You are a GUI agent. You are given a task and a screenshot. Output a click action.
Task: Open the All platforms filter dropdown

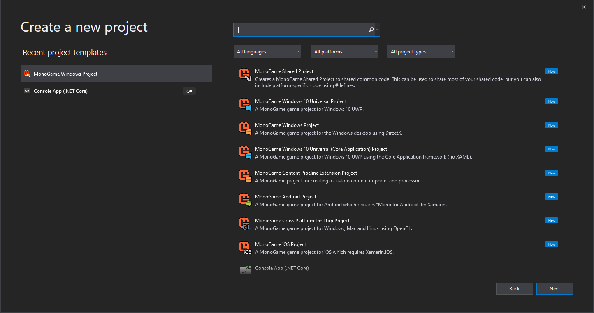[x=345, y=52]
